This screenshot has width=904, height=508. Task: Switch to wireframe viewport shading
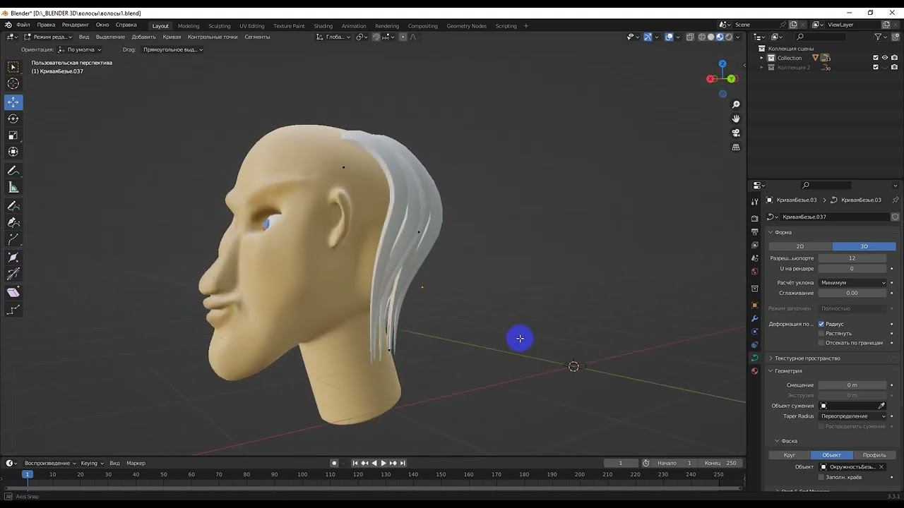click(x=701, y=37)
